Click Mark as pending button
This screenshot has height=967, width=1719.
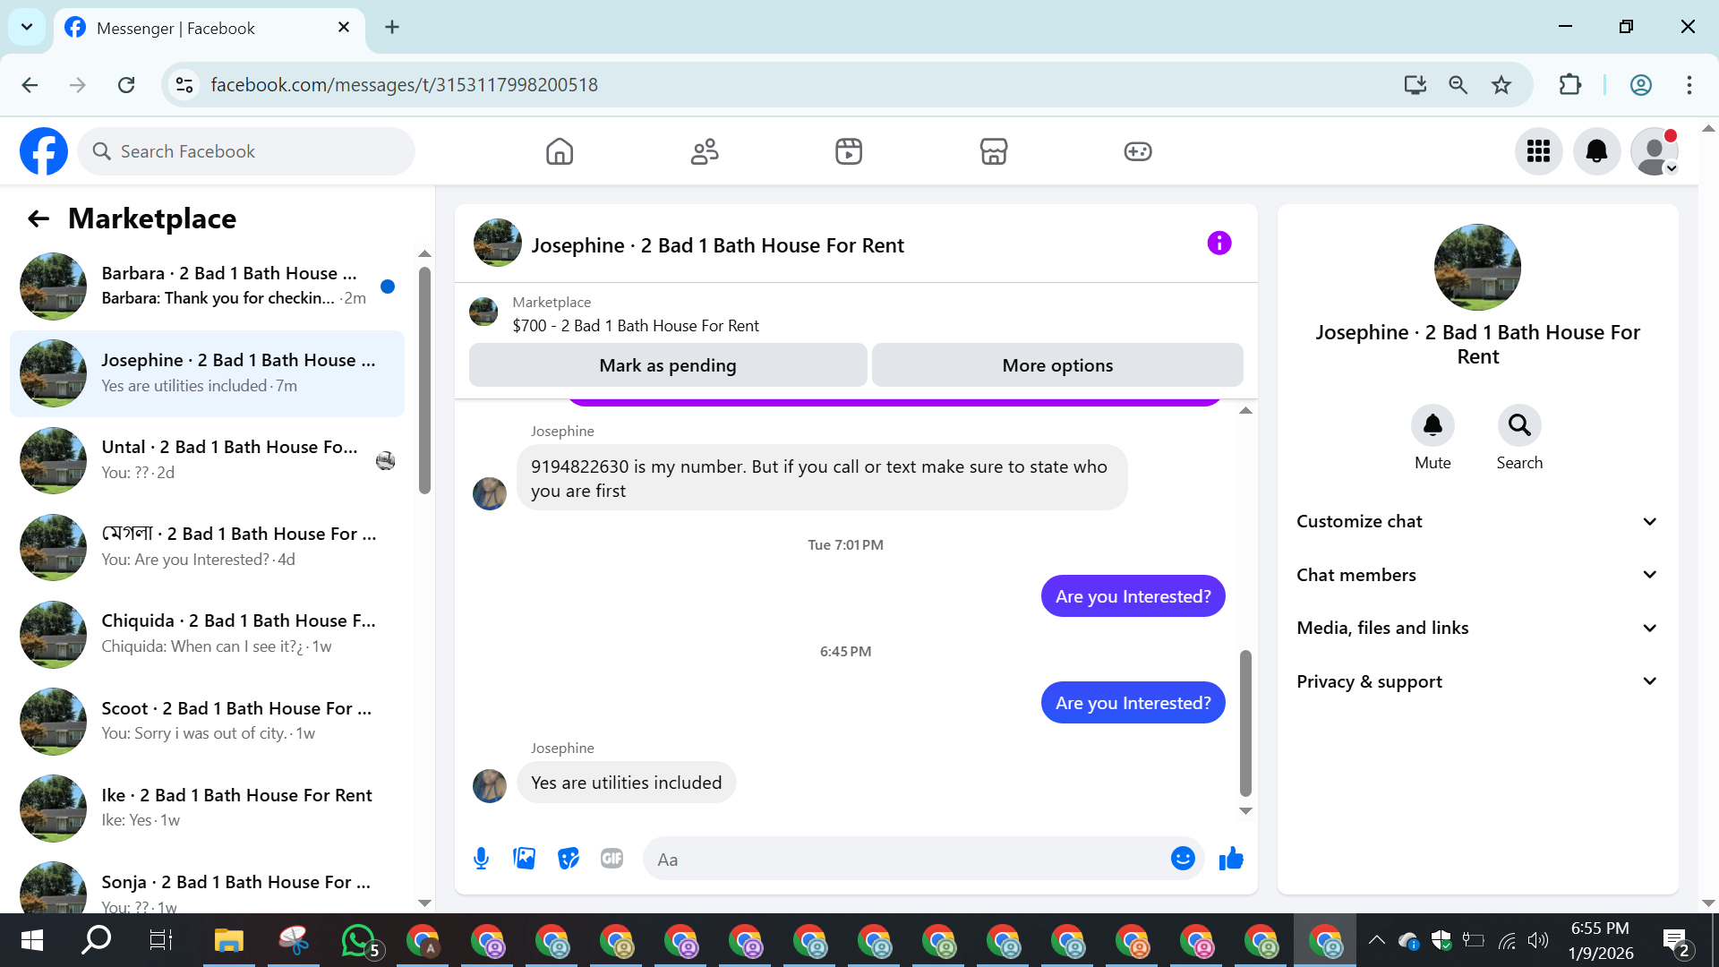tap(668, 365)
